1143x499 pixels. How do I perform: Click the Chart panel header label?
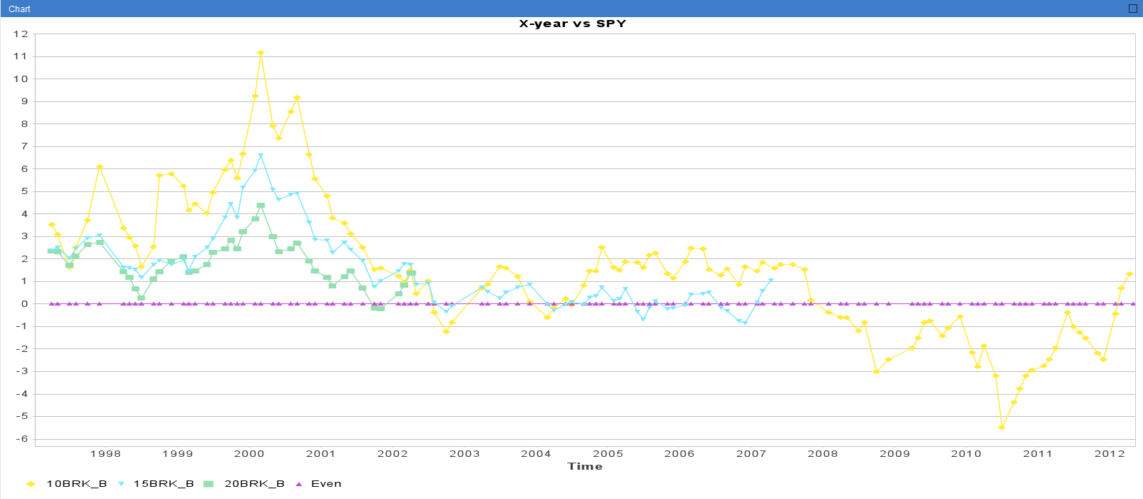19,9
